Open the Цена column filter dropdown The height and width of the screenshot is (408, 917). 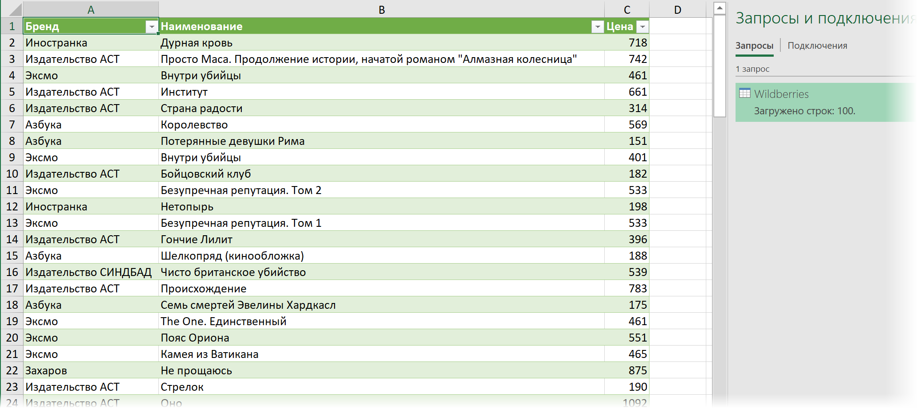point(642,27)
